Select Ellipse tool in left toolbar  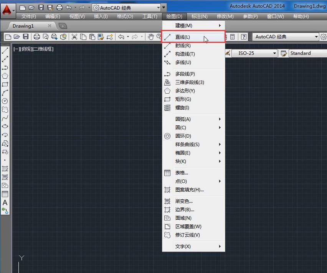pos(5,126)
